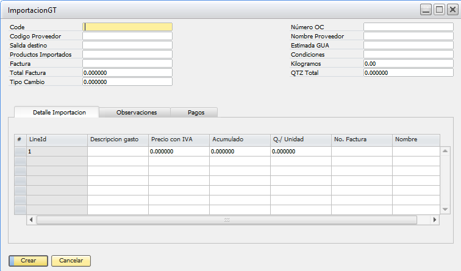Click the QTZ Total field
461x271 pixels.
click(x=408, y=73)
